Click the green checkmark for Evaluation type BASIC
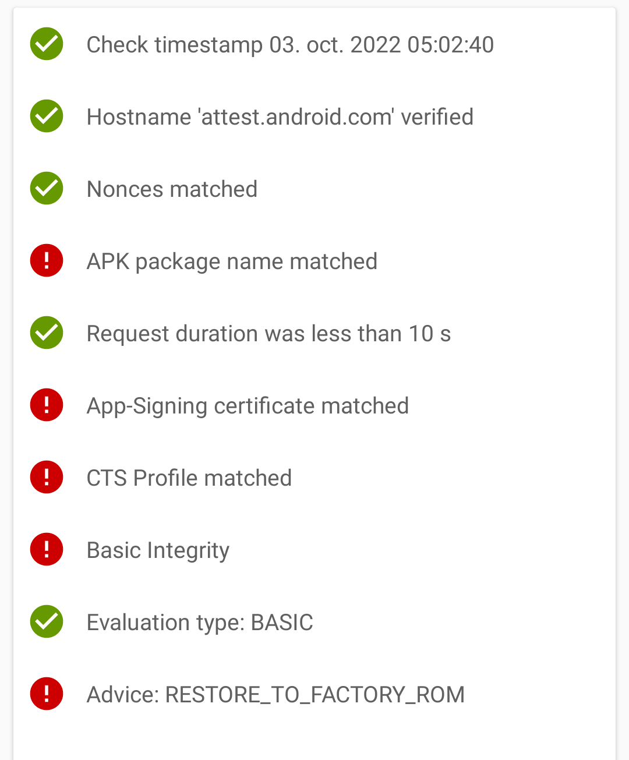This screenshot has height=760, width=629. click(46, 621)
